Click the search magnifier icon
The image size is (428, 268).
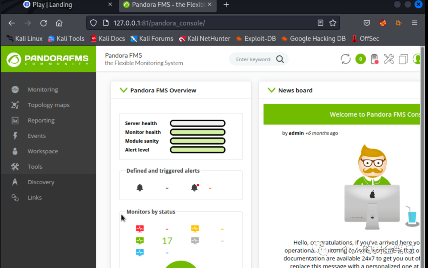[x=280, y=59]
